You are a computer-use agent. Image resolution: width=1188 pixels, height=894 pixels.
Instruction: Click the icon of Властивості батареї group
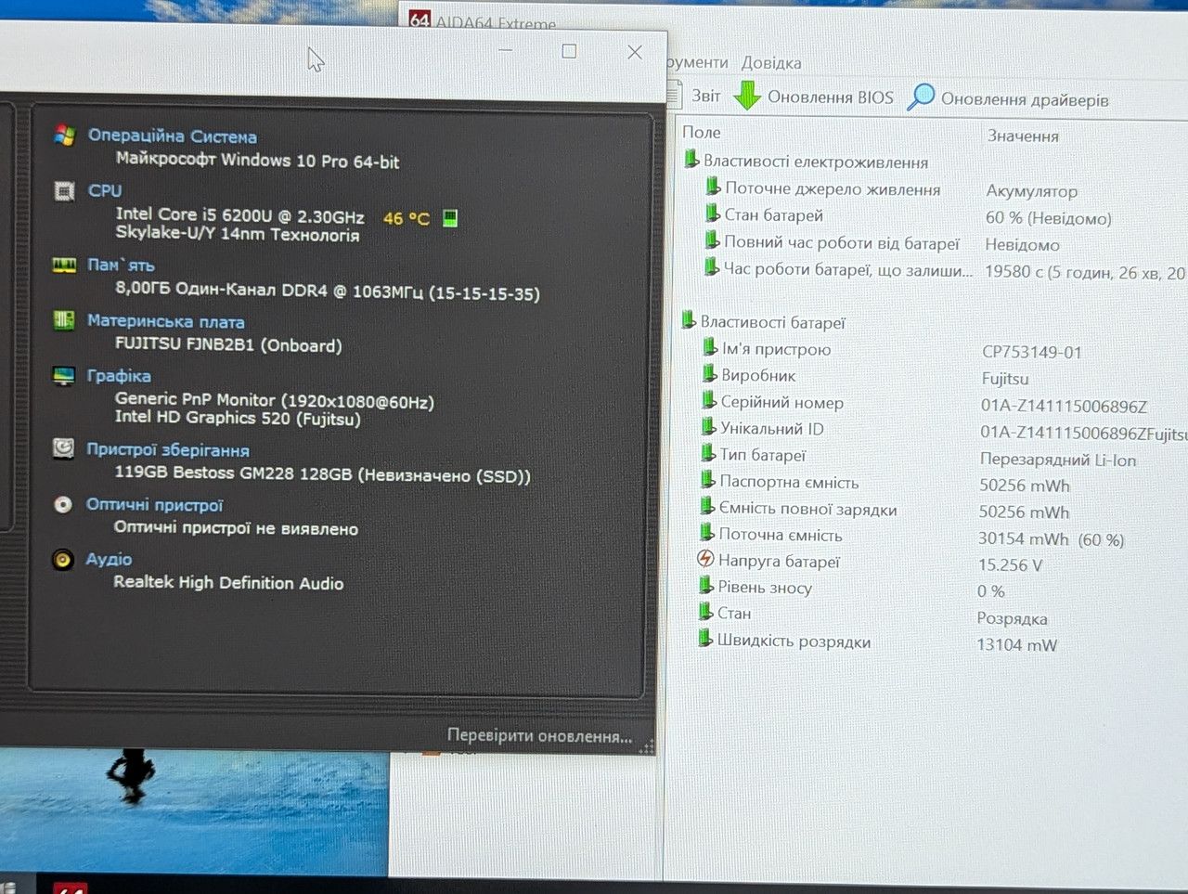[x=689, y=320]
